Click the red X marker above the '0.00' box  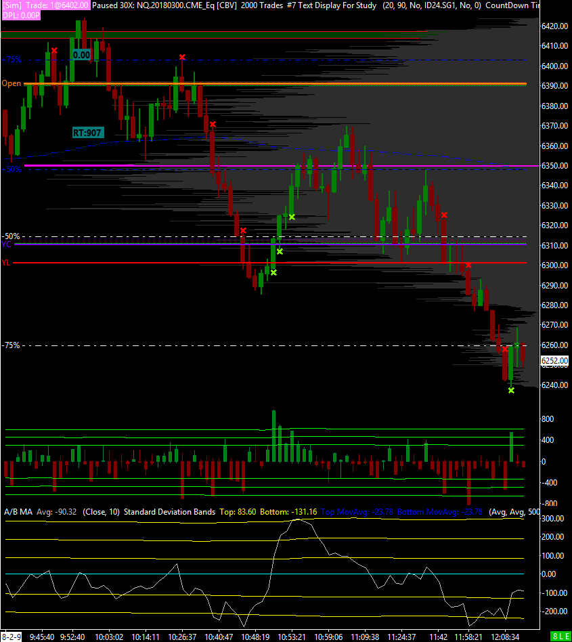(54, 50)
